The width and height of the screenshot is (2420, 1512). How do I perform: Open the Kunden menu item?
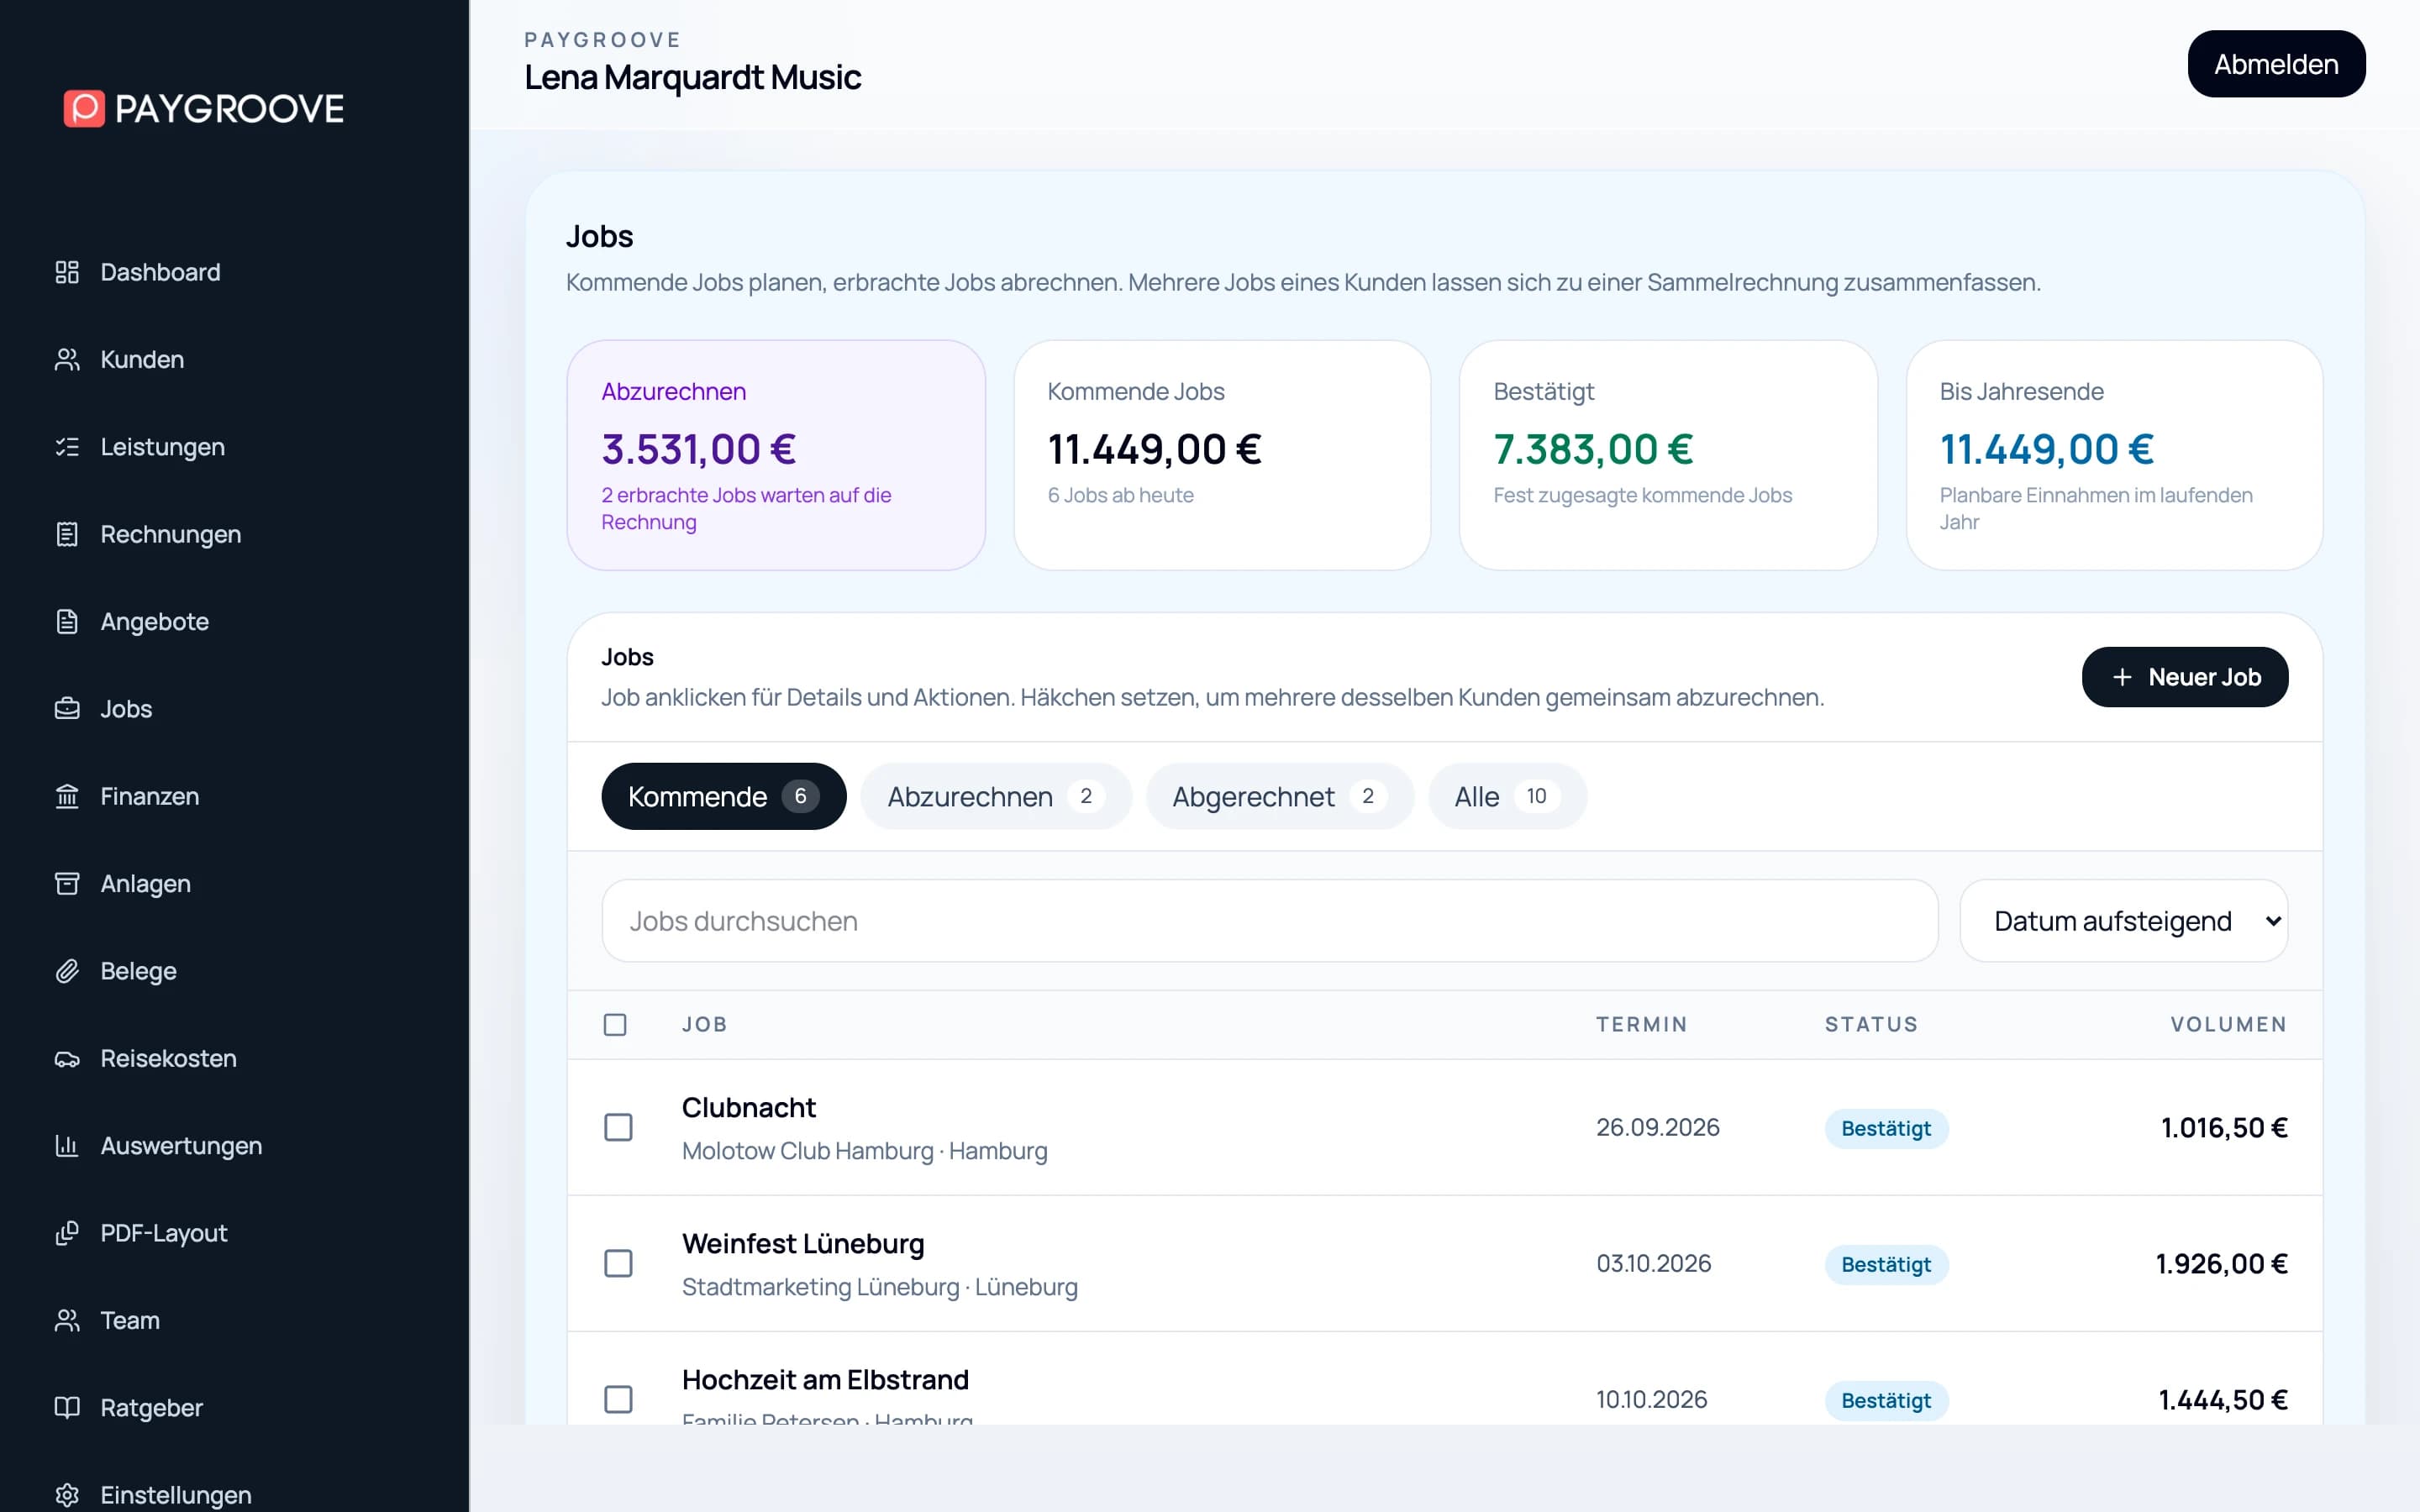(x=142, y=359)
